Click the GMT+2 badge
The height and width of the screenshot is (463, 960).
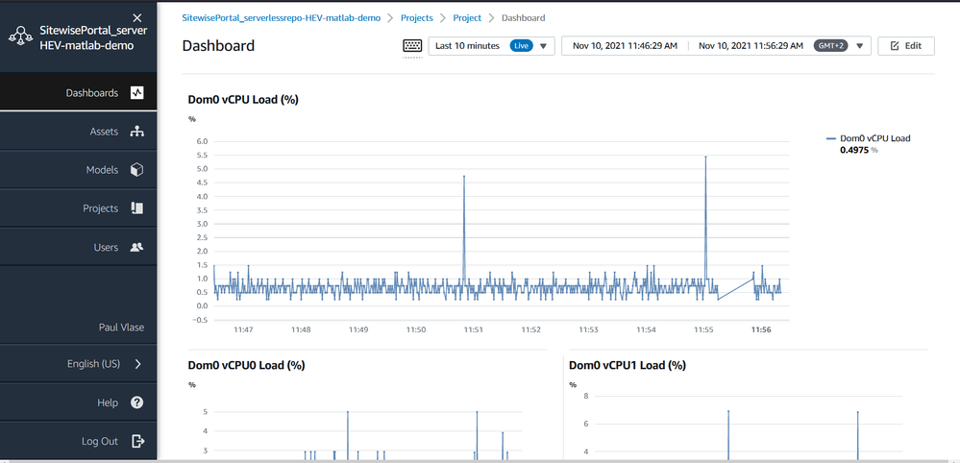tap(831, 46)
